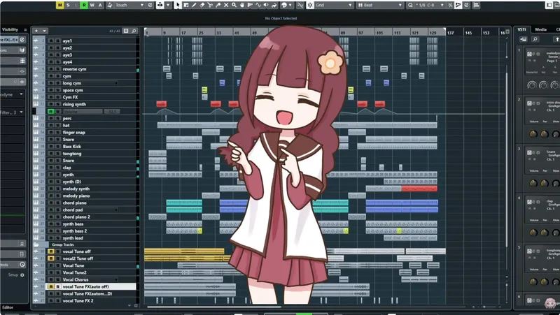
Task: Select the Glue tool
Action: 218,5
